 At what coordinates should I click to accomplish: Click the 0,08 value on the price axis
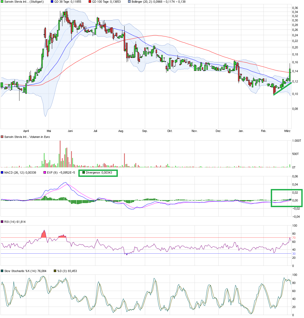click(x=295, y=109)
